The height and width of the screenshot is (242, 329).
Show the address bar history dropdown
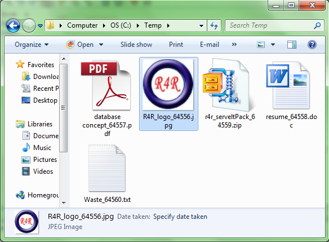pyautogui.click(x=201, y=26)
